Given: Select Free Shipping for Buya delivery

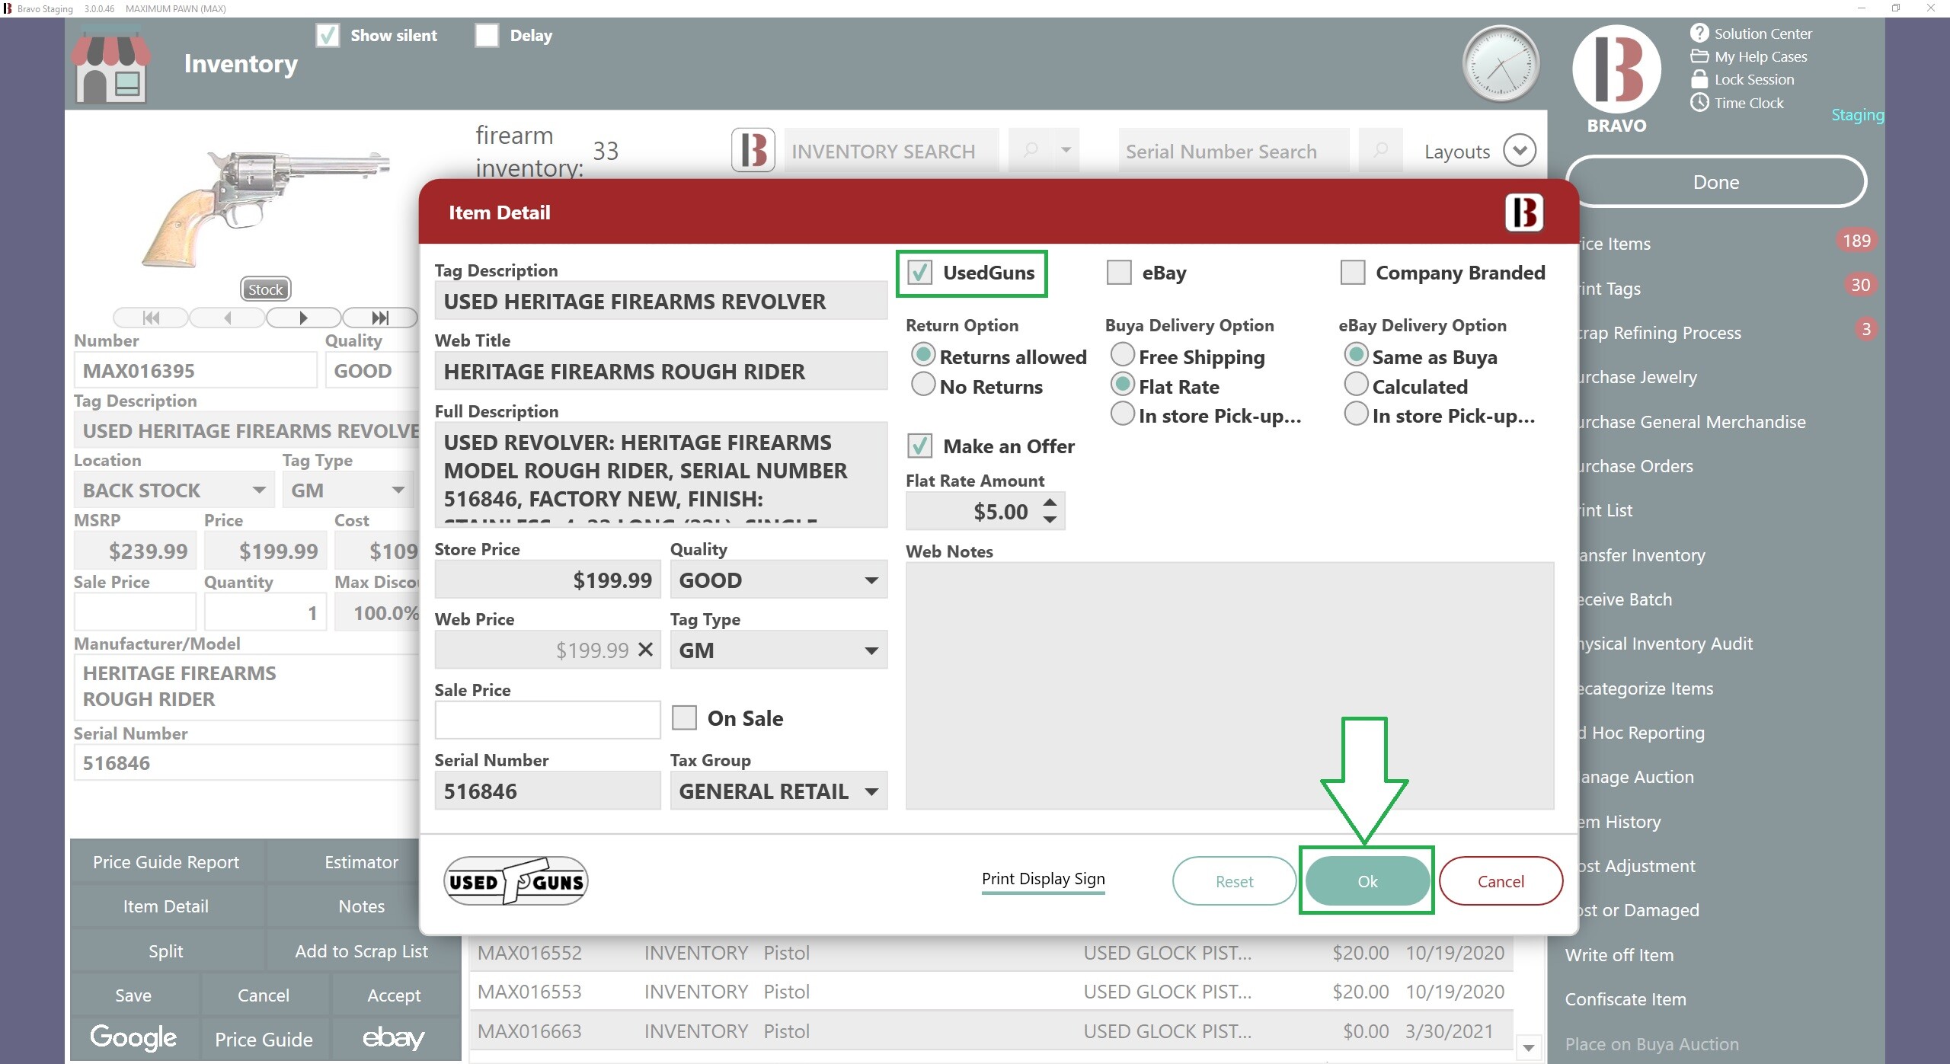Looking at the screenshot, I should [x=1122, y=355].
